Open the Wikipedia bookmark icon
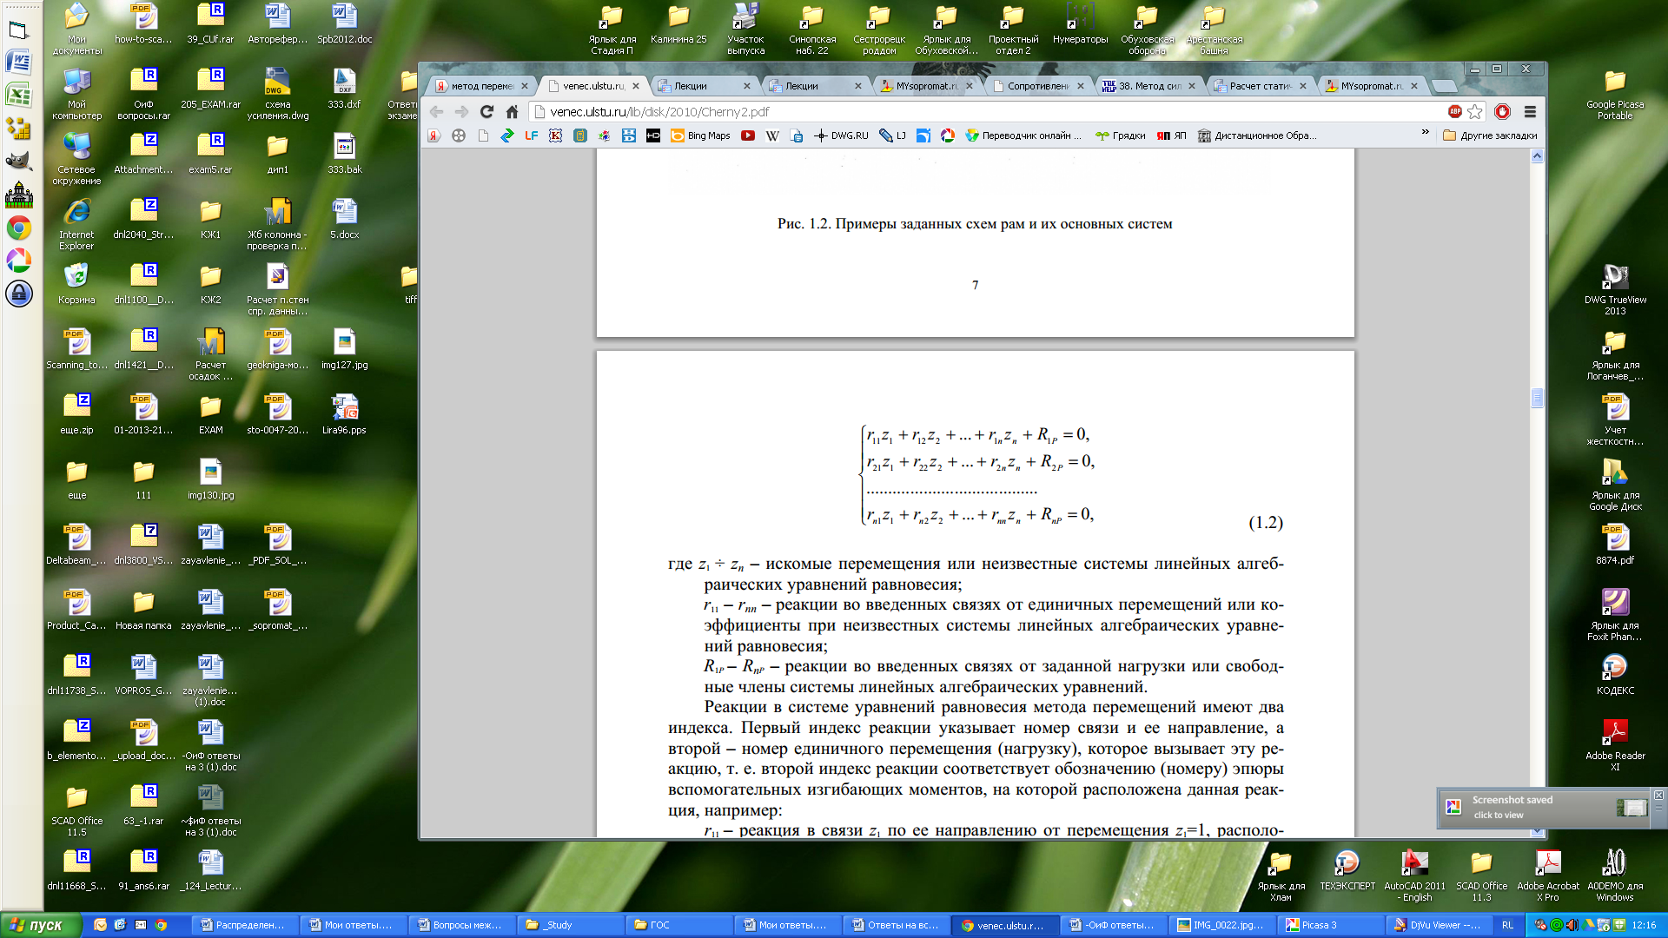Image resolution: width=1668 pixels, height=938 pixels. (x=772, y=135)
